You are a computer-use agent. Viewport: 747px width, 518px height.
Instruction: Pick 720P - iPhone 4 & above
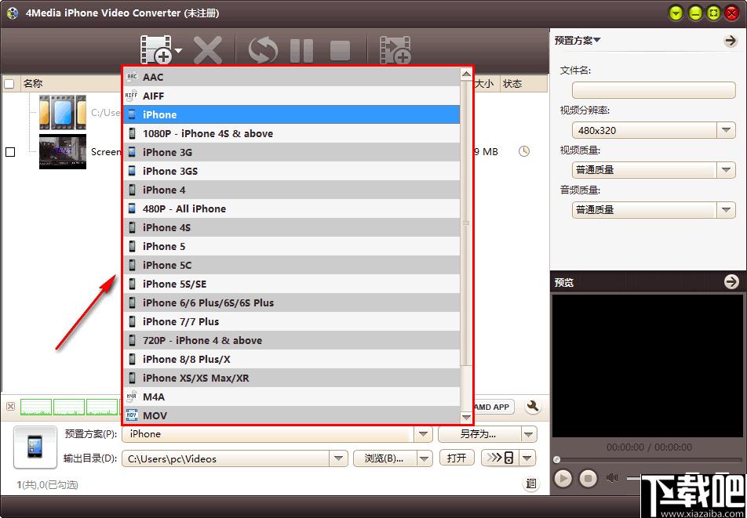pyautogui.click(x=292, y=340)
